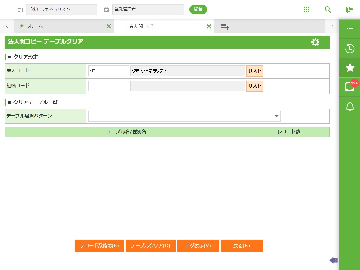
Task: Click the logout icon at top right
Action: coord(349,9)
